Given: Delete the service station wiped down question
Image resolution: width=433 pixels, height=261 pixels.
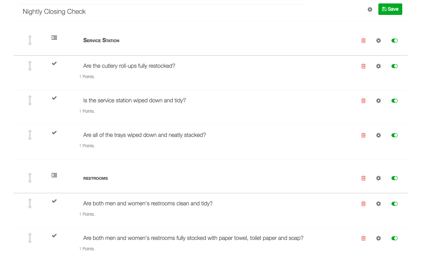Looking at the screenshot, I should click(x=363, y=101).
